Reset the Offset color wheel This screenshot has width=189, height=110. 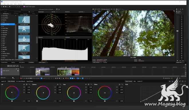[122, 85]
